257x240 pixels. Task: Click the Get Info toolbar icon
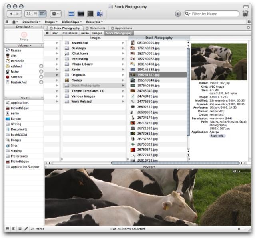click(x=178, y=14)
